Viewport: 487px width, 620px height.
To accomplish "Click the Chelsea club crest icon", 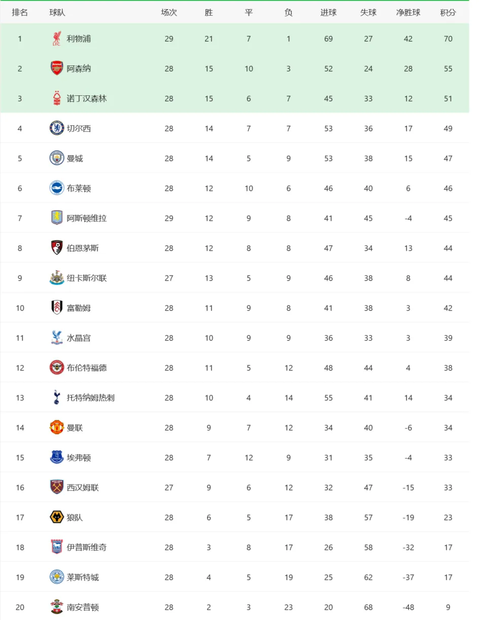I will (x=57, y=128).
